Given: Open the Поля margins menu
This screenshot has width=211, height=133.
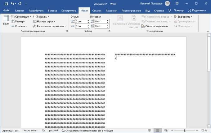Looking at the screenshot, I should pos(6,21).
